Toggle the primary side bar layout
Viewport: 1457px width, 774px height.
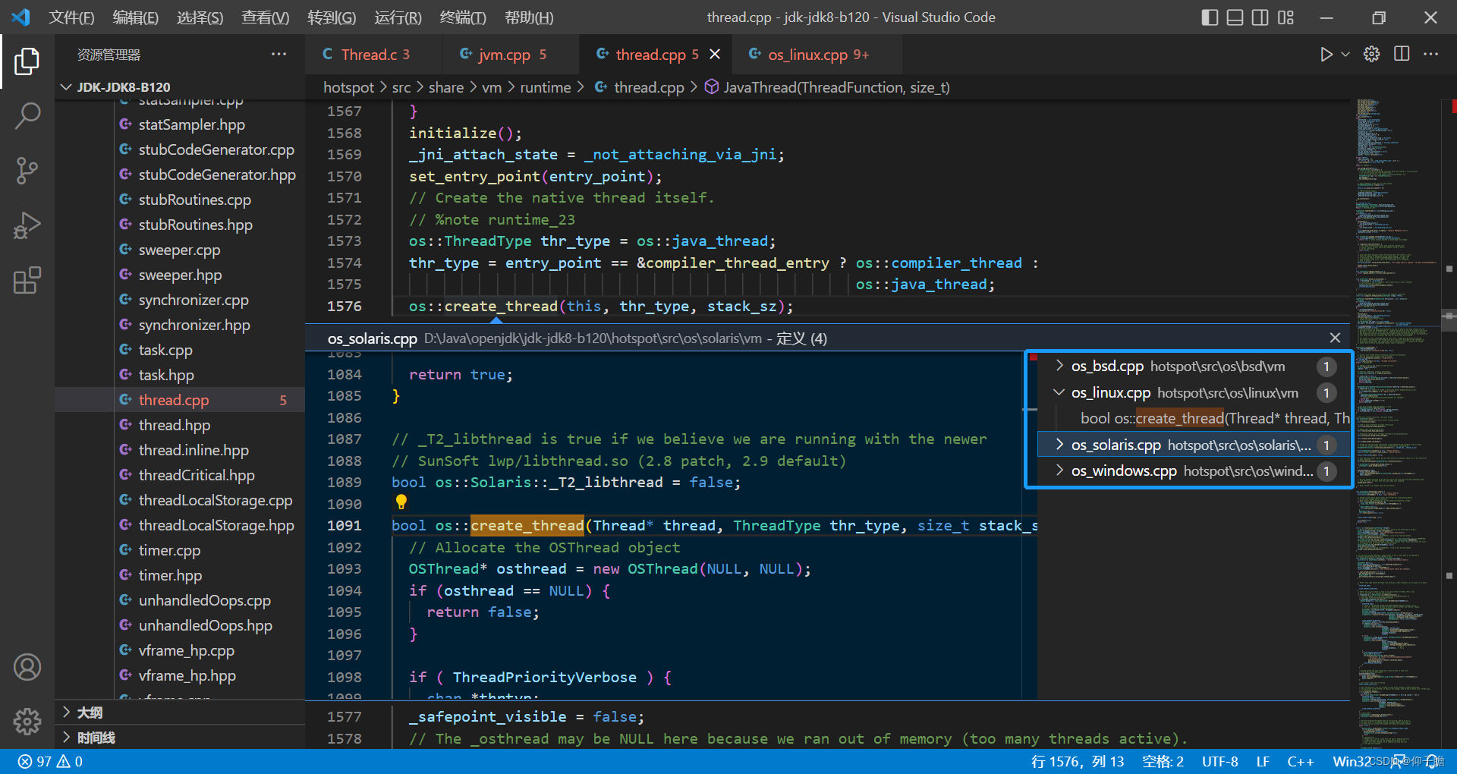(x=1210, y=17)
